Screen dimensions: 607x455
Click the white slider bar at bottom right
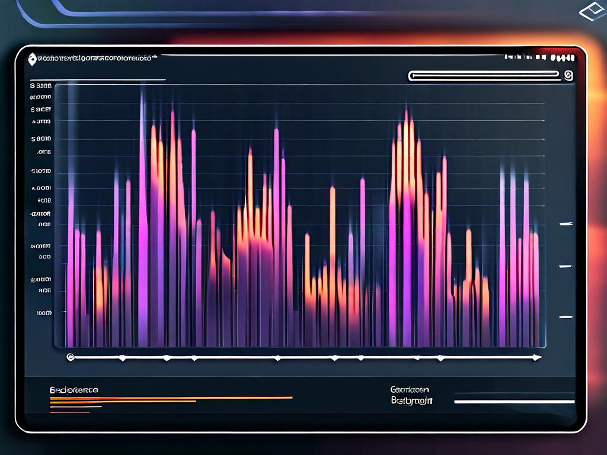point(514,402)
